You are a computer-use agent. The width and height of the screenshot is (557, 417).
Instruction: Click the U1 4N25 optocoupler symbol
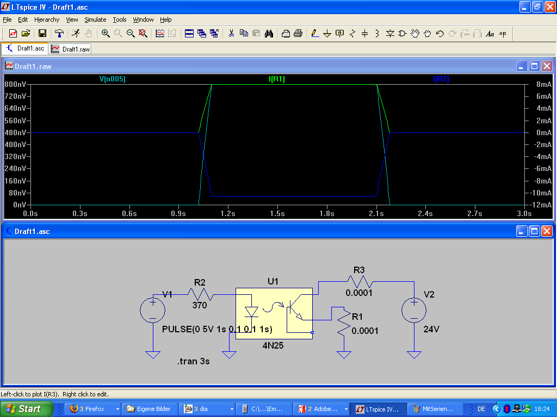pyautogui.click(x=274, y=313)
